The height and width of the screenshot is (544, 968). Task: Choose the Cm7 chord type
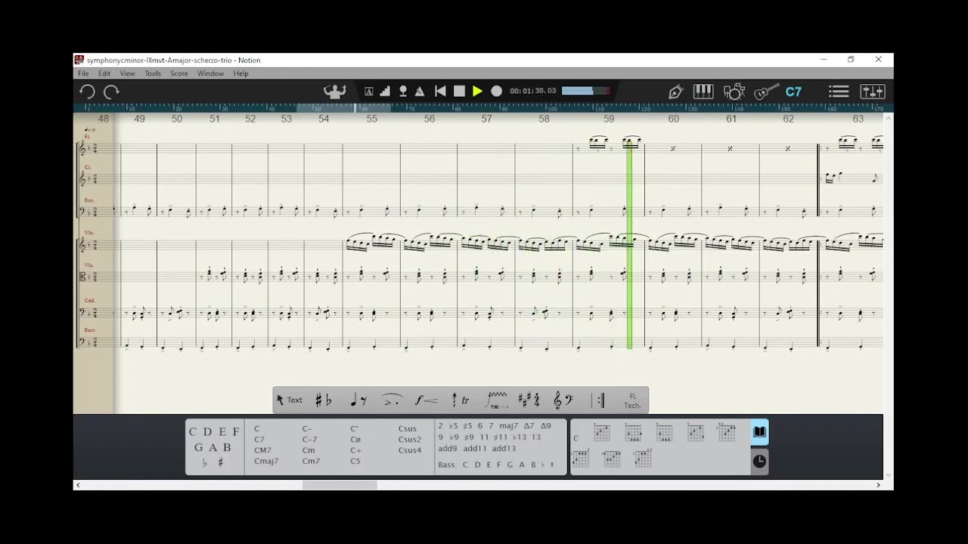tap(311, 461)
